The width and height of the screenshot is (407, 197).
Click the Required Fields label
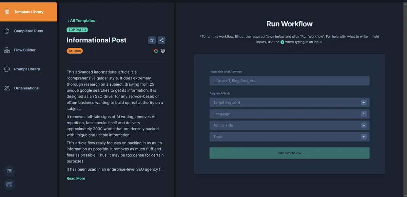(x=220, y=93)
